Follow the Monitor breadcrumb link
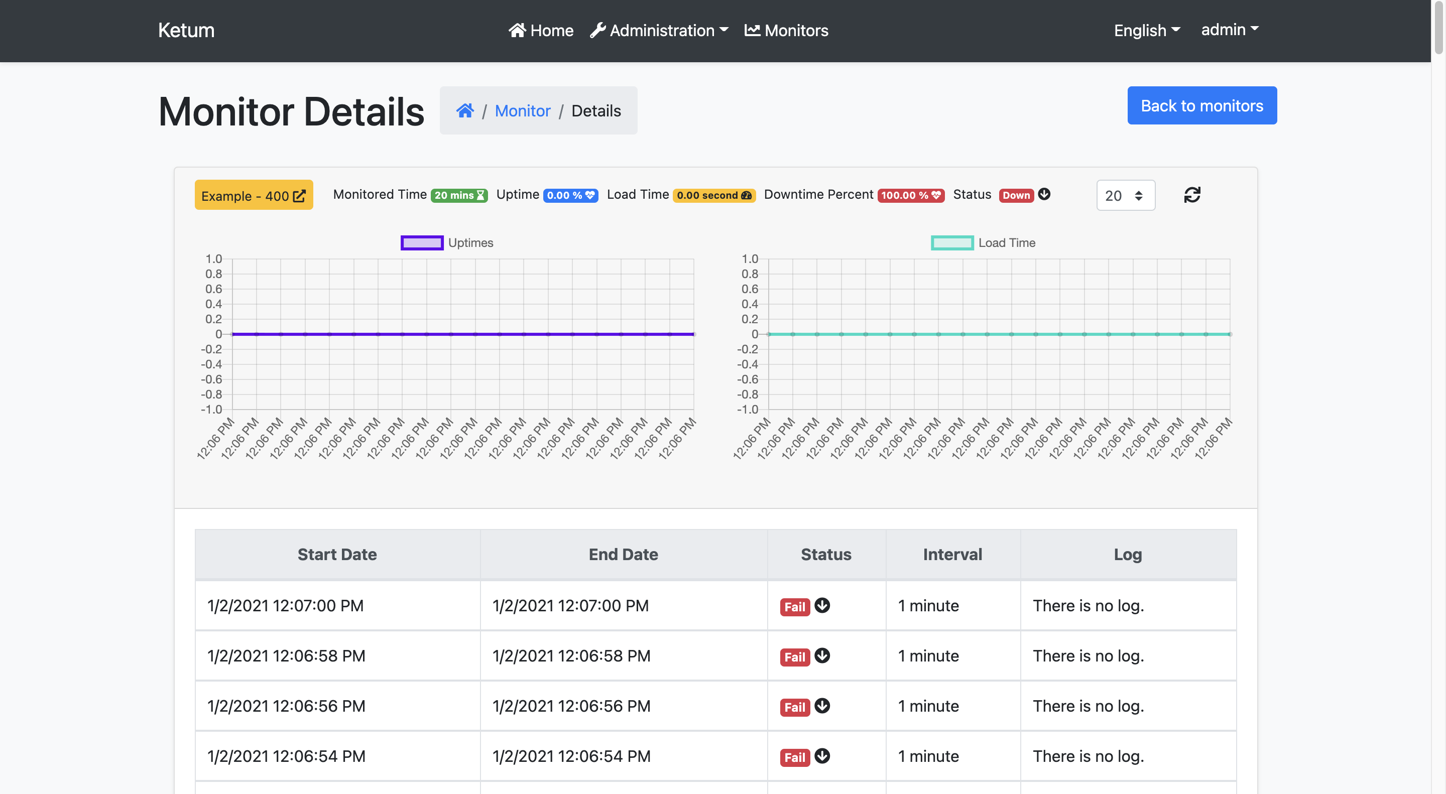The image size is (1446, 794). pos(522,110)
